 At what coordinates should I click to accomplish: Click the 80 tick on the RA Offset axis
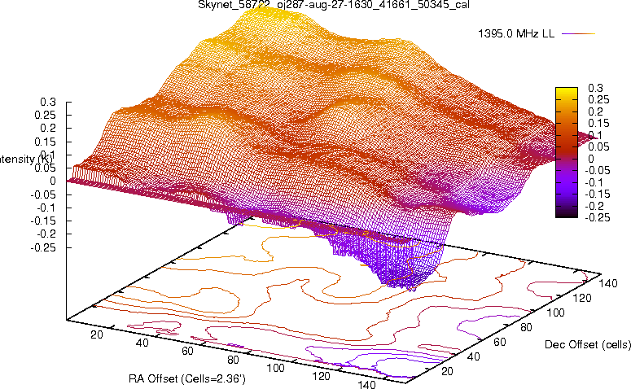click(x=233, y=360)
